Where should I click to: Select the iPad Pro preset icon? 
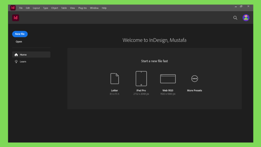coord(141,79)
